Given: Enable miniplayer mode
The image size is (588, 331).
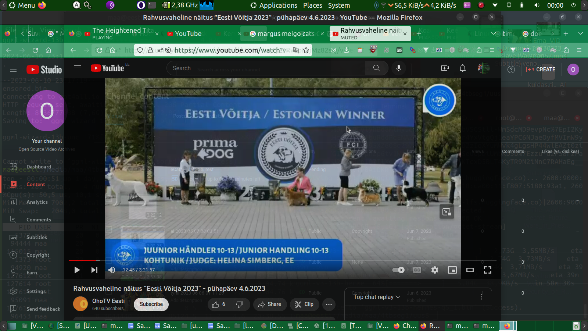Looking at the screenshot, I should point(452,270).
